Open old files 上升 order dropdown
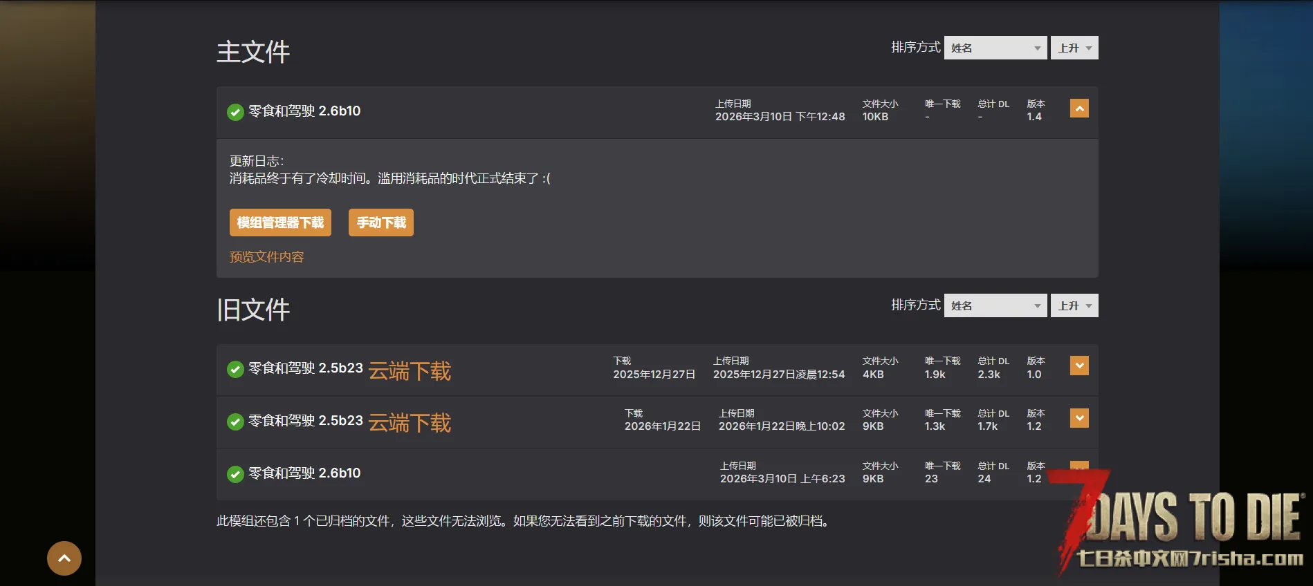 pos(1074,305)
